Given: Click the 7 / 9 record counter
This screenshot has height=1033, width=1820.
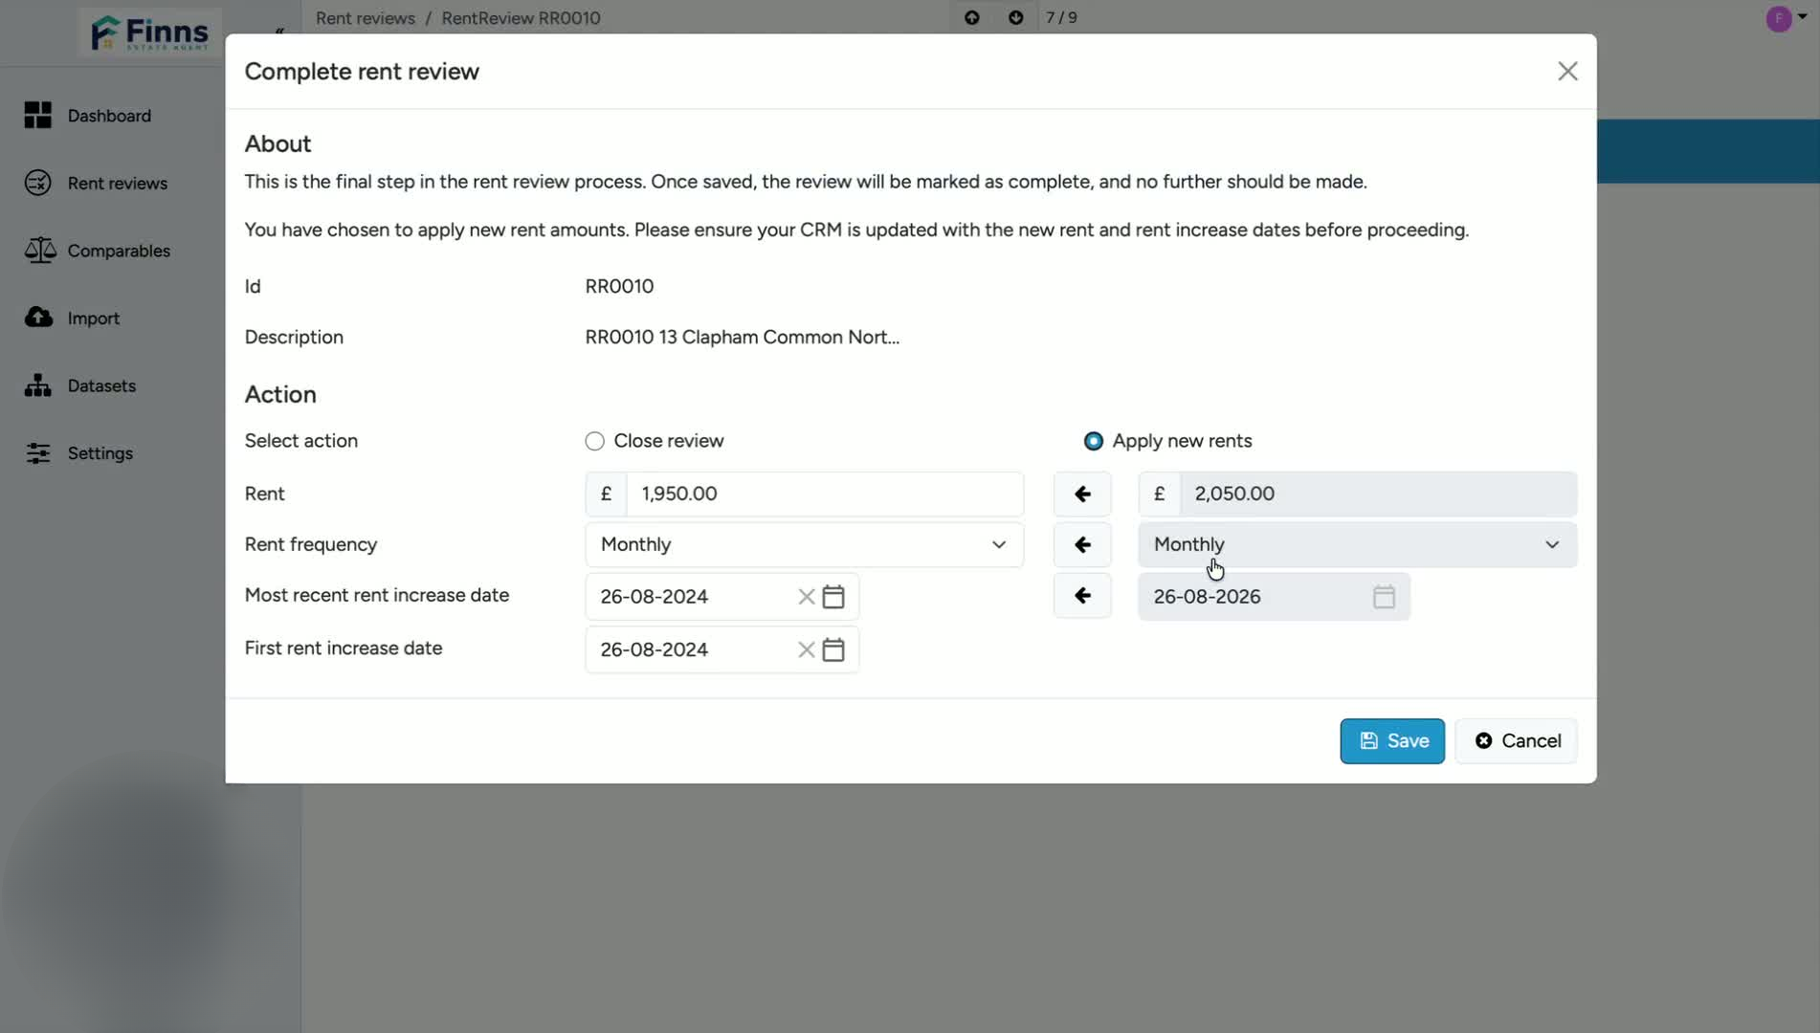Looking at the screenshot, I should 1061,17.
